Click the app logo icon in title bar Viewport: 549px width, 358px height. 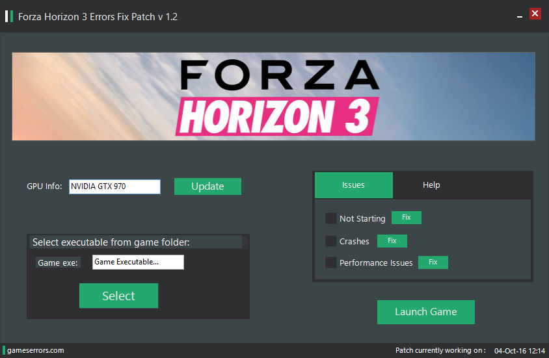[9, 16]
